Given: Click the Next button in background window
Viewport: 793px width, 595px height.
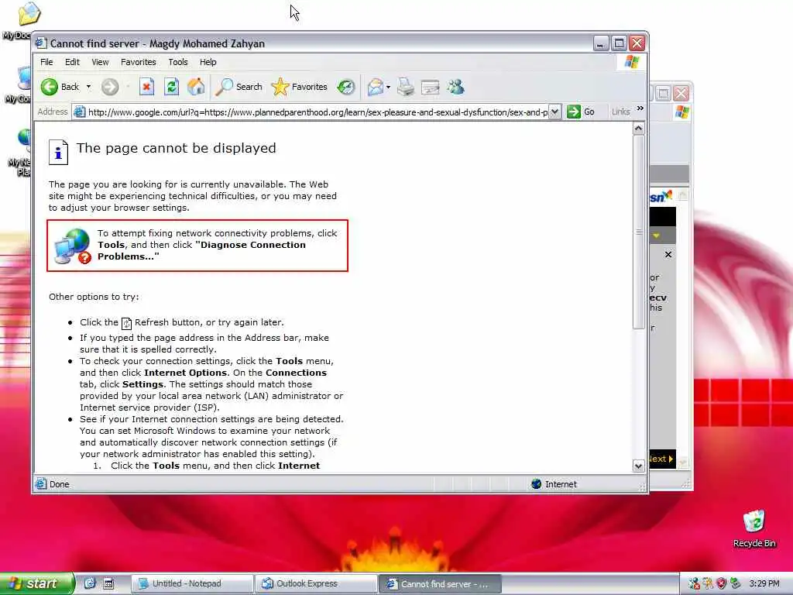Looking at the screenshot, I should pos(661,459).
